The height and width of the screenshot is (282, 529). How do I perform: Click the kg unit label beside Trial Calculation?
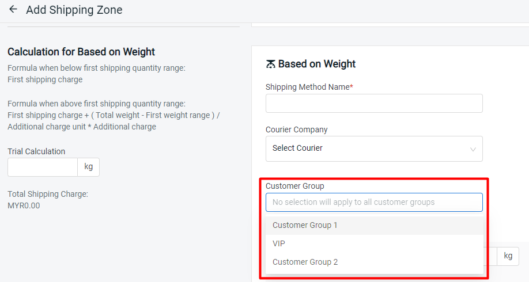click(x=88, y=167)
